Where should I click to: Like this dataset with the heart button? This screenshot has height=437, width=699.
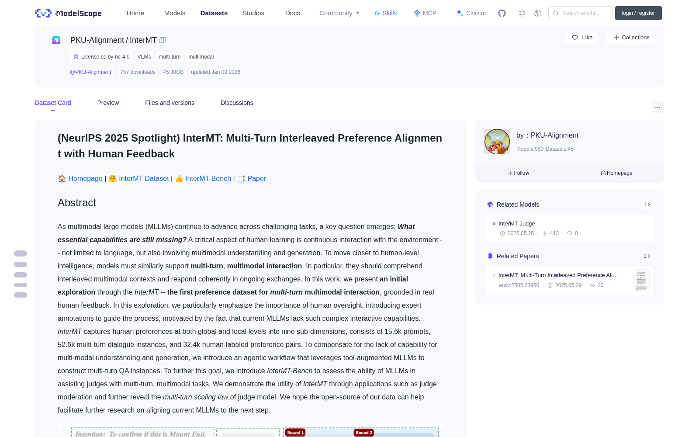pos(582,38)
